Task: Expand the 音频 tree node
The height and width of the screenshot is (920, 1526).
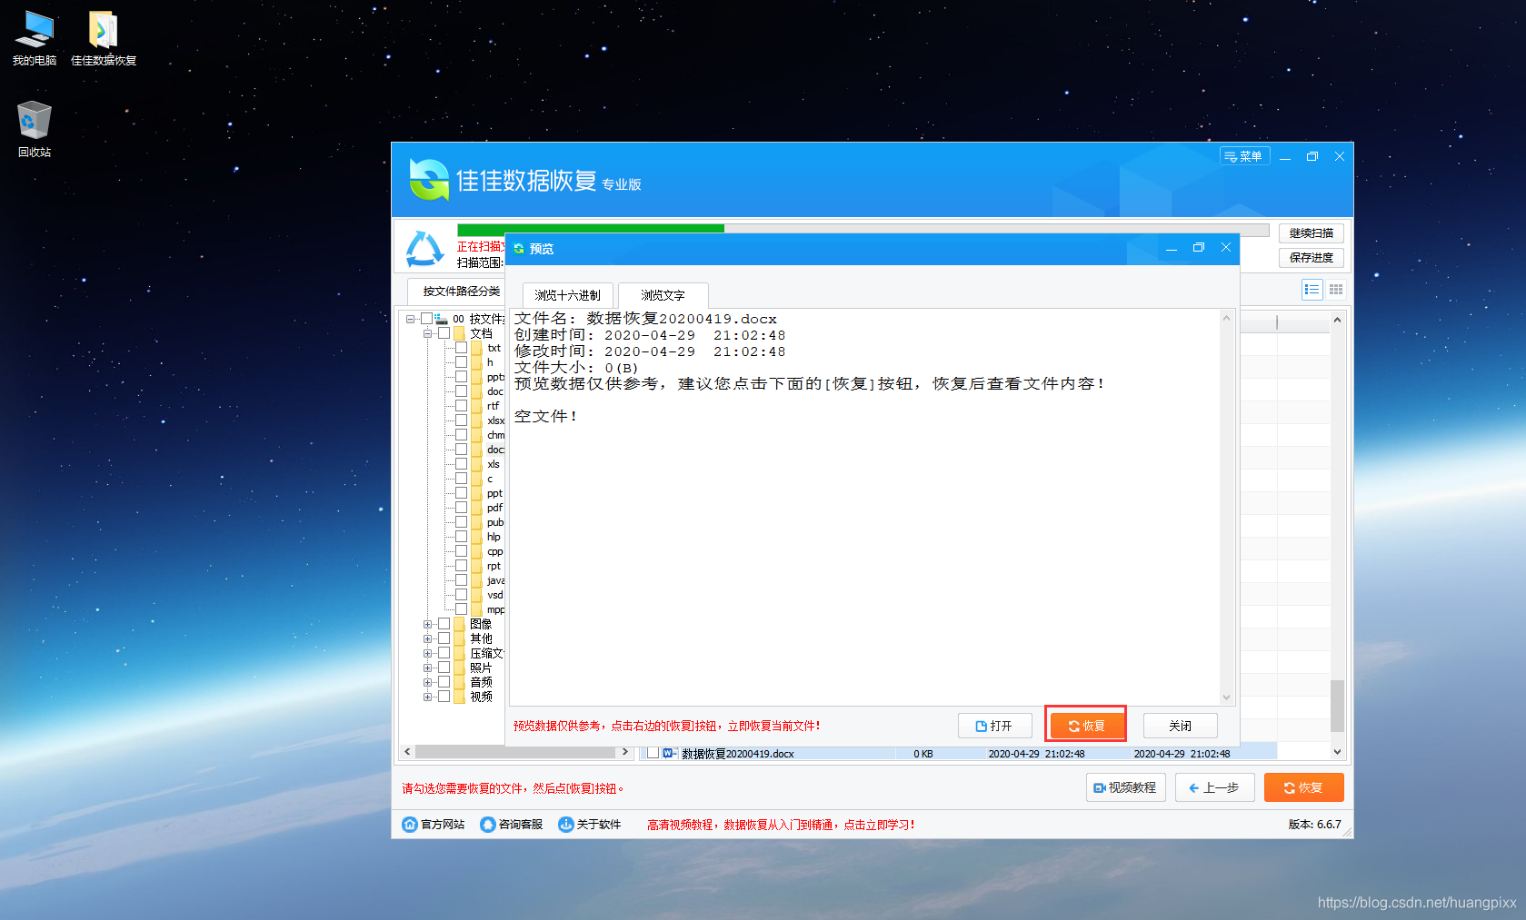Action: [427, 682]
